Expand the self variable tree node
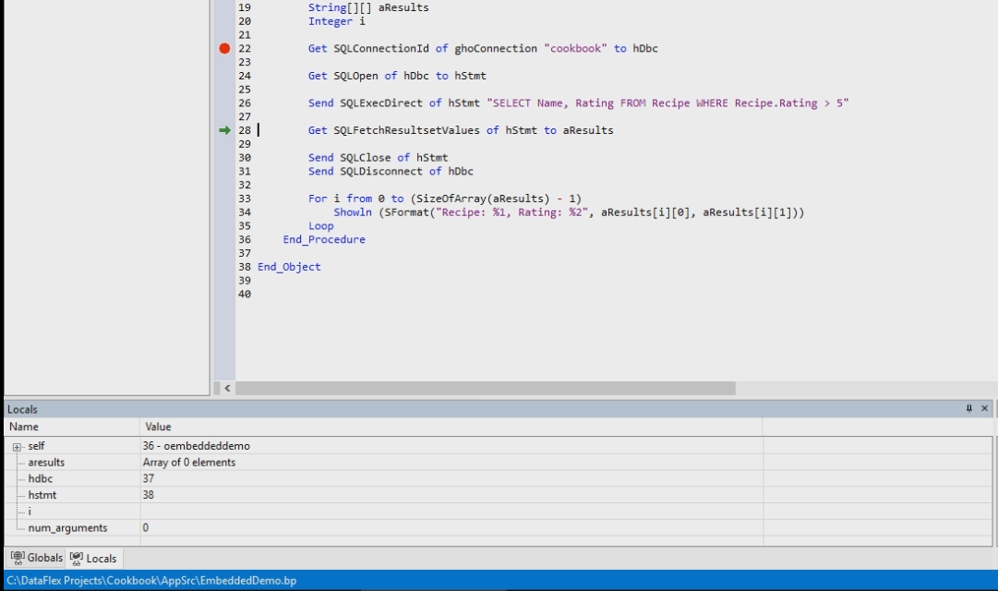This screenshot has width=998, height=591. (x=17, y=447)
